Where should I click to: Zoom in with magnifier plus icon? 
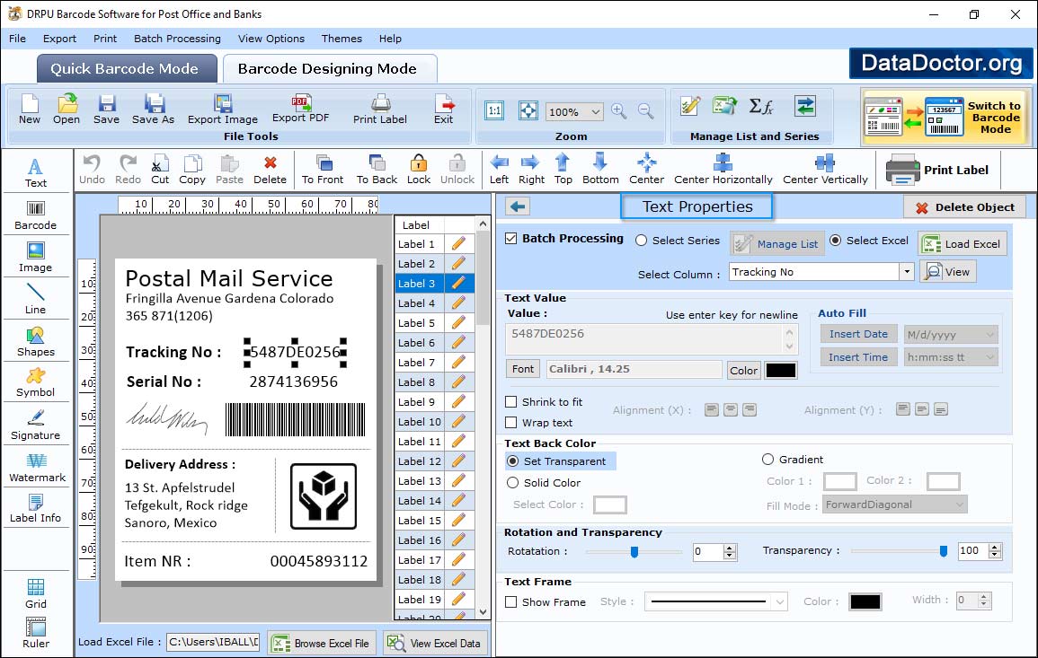[619, 111]
